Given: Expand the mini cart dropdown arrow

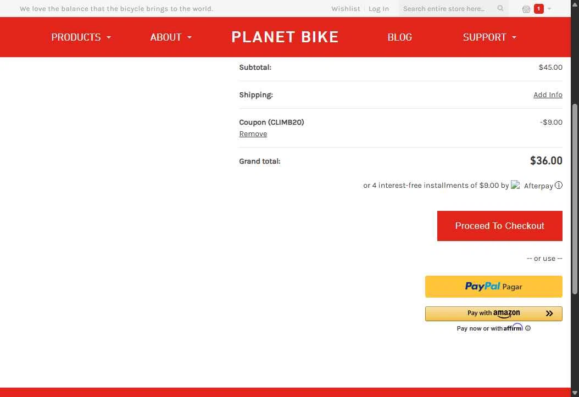Looking at the screenshot, I should pos(549,8).
